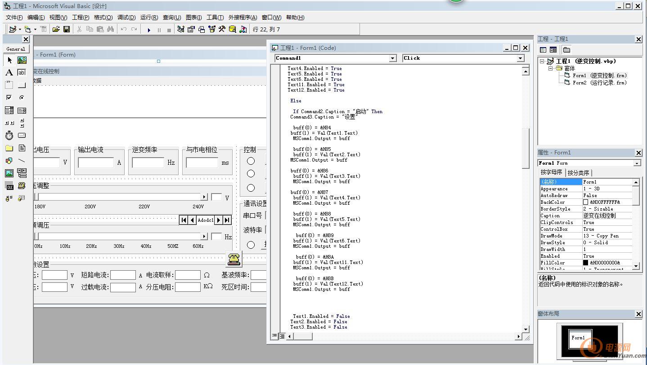Open the 调试(D) menu
Screen dimensions: 647x365
[x=126, y=18]
